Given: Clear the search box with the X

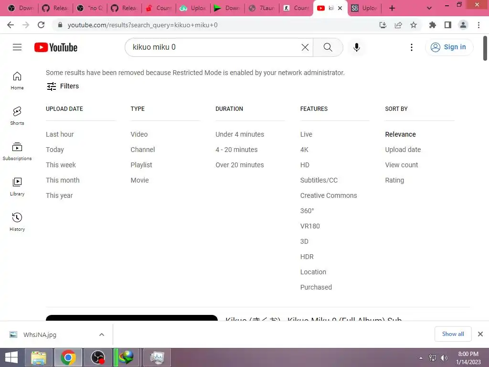Looking at the screenshot, I should (305, 47).
